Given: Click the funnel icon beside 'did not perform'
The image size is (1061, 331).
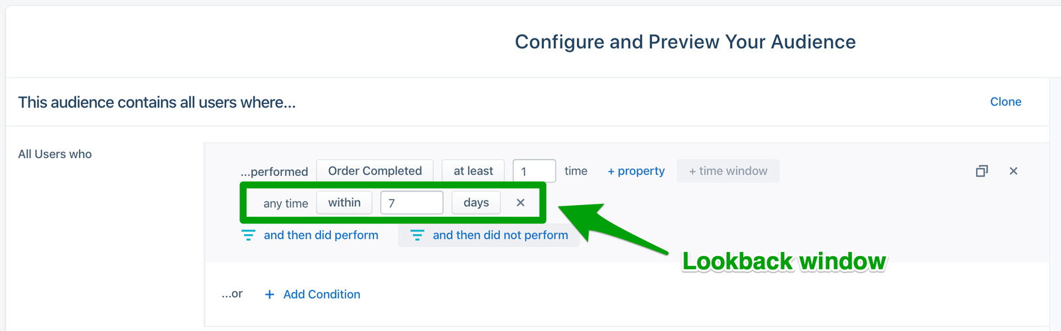Looking at the screenshot, I should coord(417,235).
